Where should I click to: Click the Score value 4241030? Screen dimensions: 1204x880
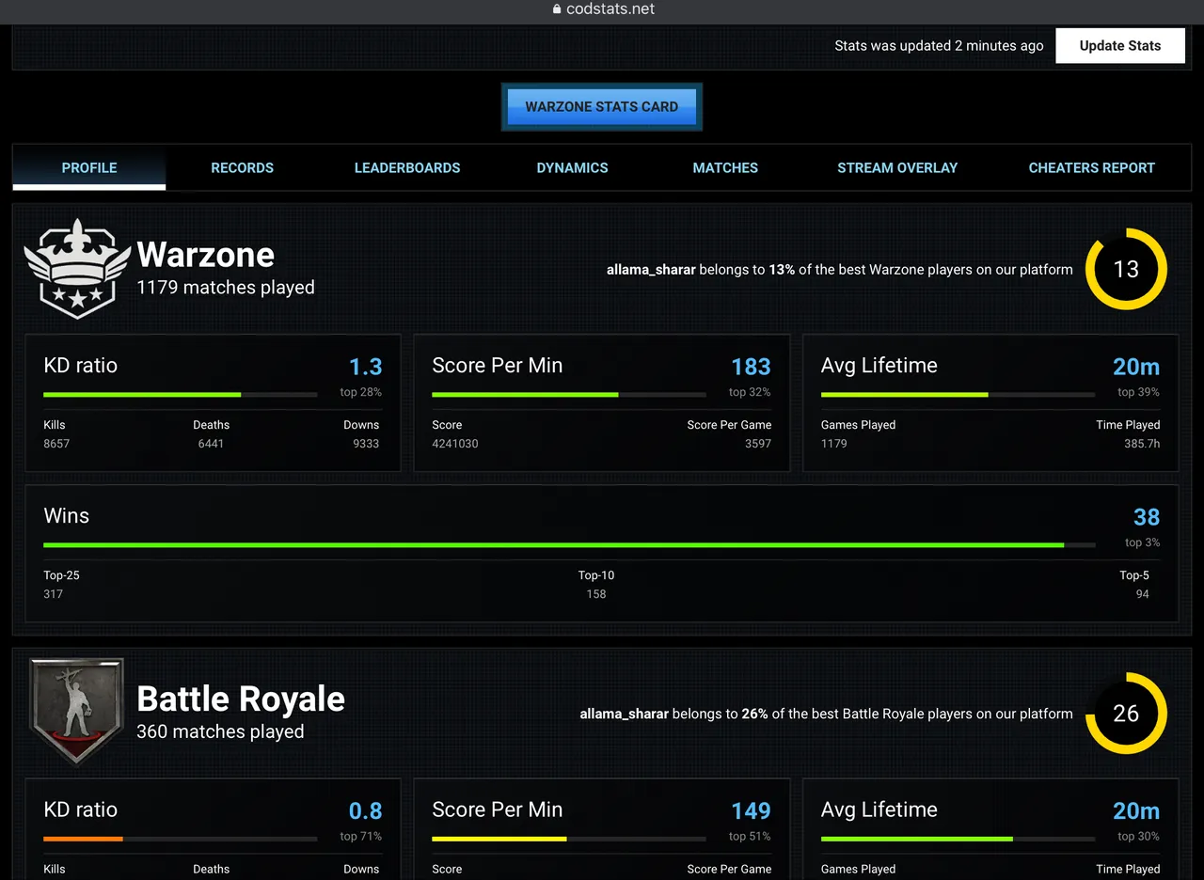coord(455,444)
